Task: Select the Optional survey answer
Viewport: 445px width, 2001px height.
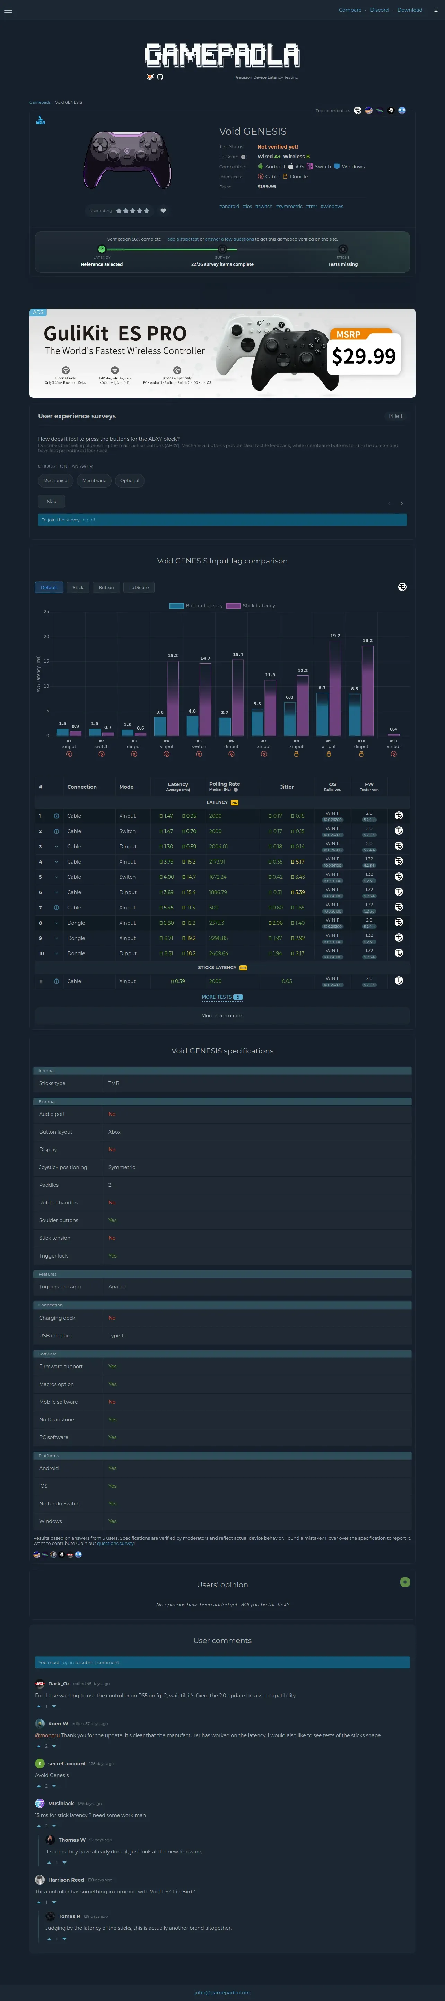Action: pos(130,480)
